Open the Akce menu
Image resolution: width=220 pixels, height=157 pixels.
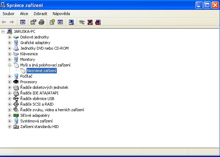24,14
